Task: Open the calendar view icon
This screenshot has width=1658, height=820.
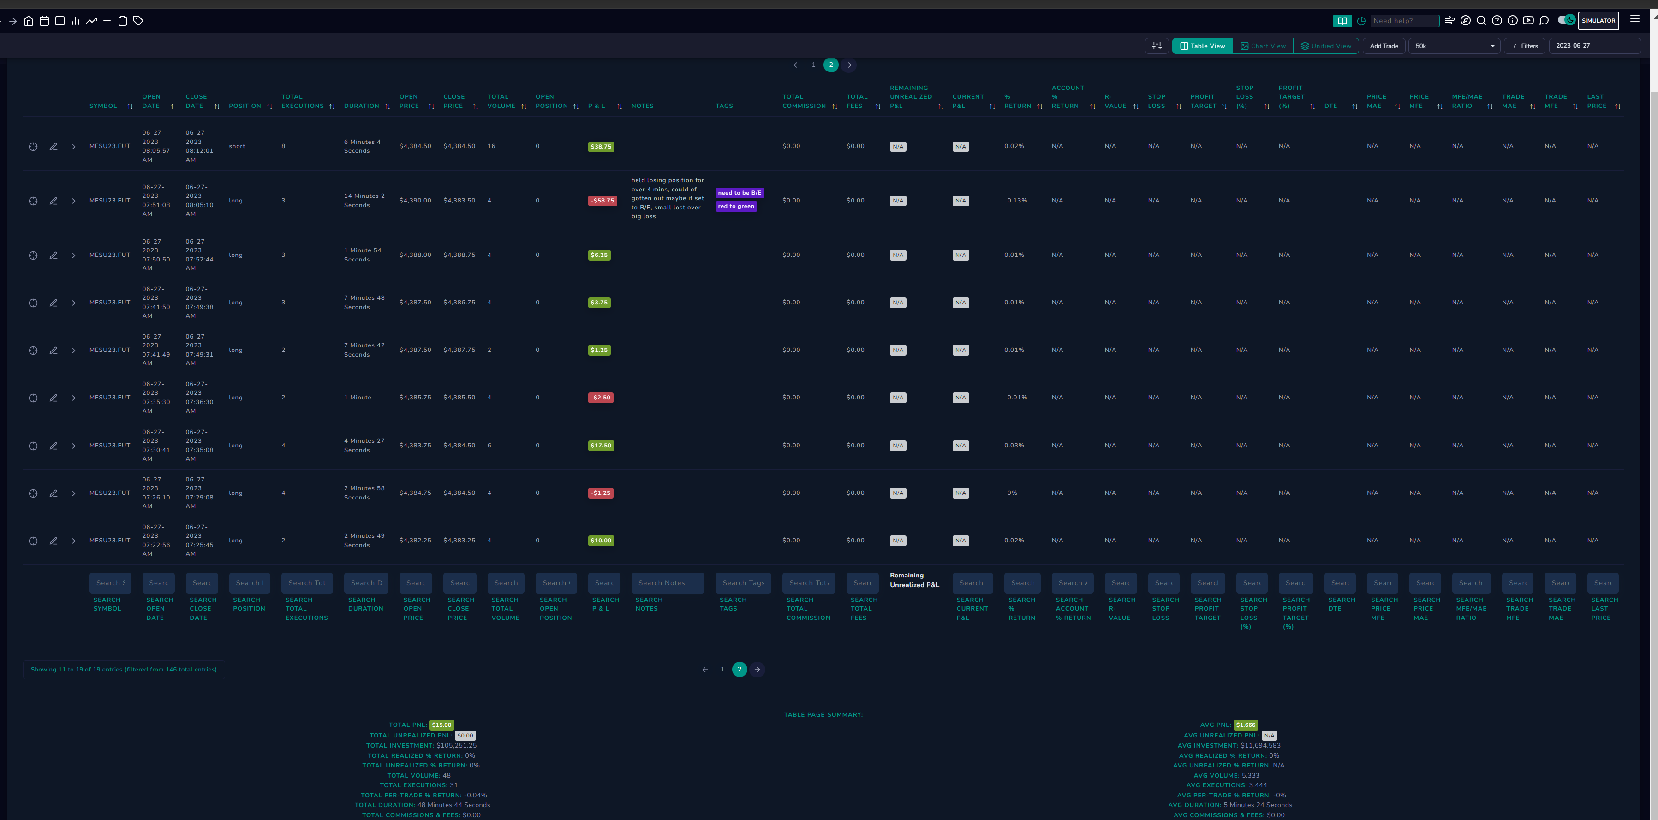Action: tap(44, 21)
